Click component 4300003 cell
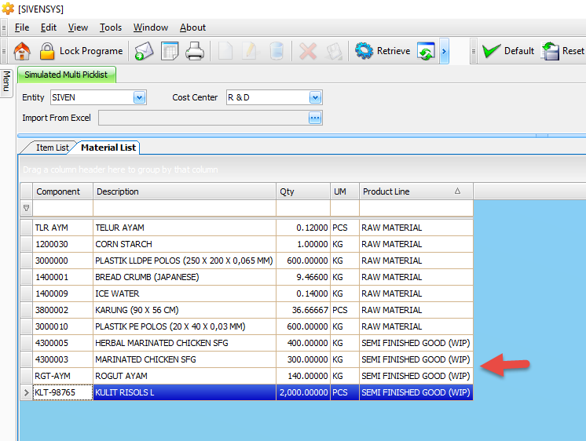The image size is (586, 441). click(63, 359)
